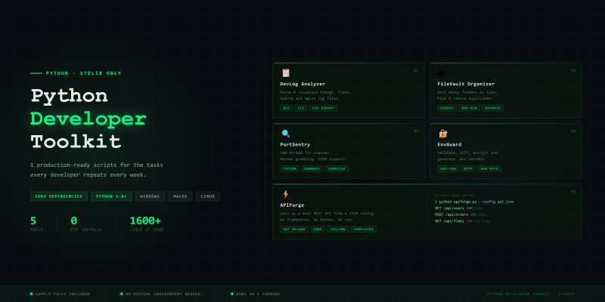Open the PortSentry card title
The width and height of the screenshot is (605, 302).
pyautogui.click(x=295, y=144)
